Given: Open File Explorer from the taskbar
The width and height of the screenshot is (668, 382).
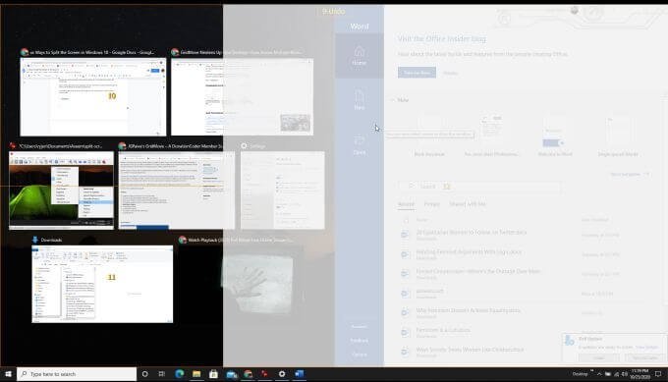Looking at the screenshot, I should (x=196, y=374).
